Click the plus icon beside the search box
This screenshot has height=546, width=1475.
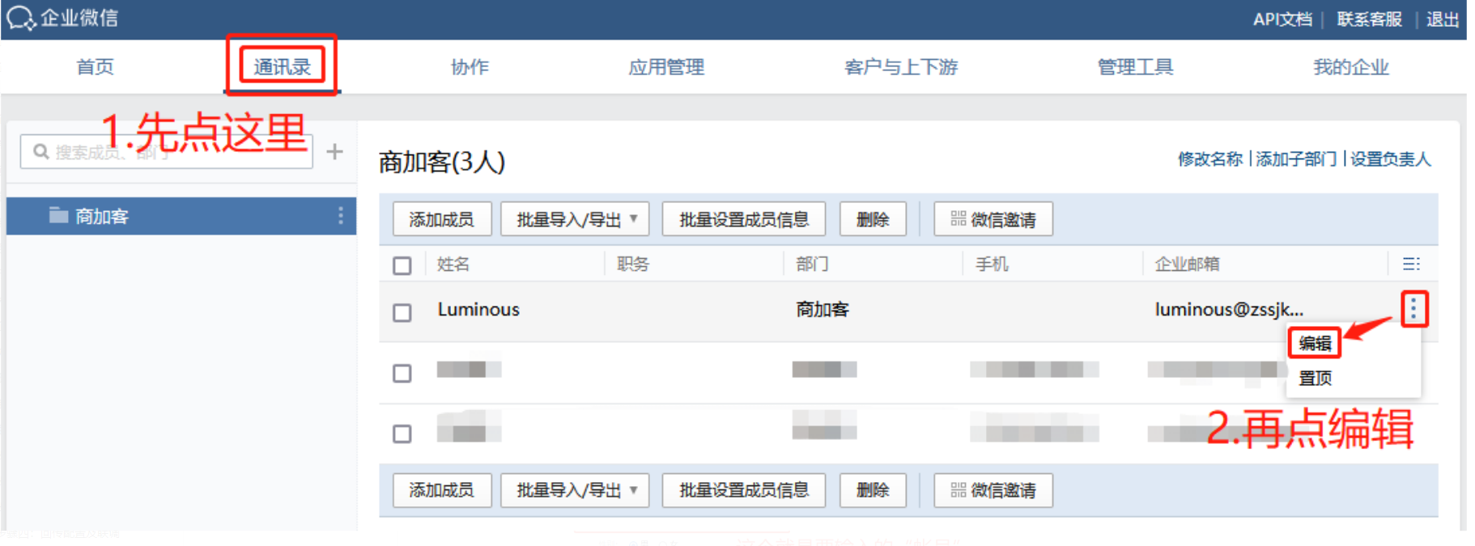(x=334, y=151)
